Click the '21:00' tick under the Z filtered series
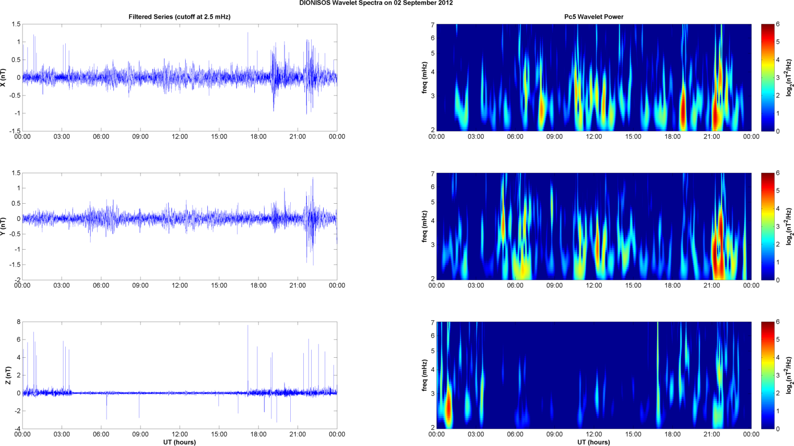Screen dimensions: 794x446 pos(298,435)
